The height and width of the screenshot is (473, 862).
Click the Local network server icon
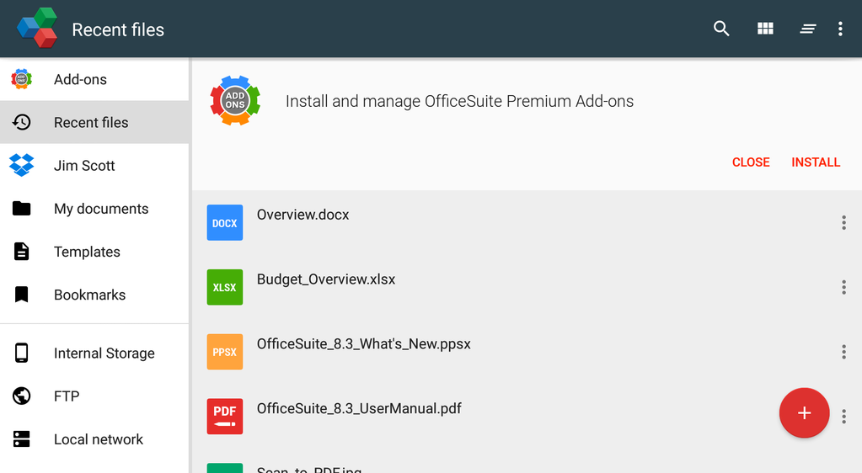[x=21, y=439]
